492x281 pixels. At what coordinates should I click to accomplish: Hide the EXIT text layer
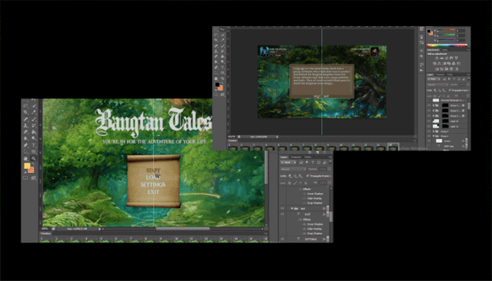282,214
